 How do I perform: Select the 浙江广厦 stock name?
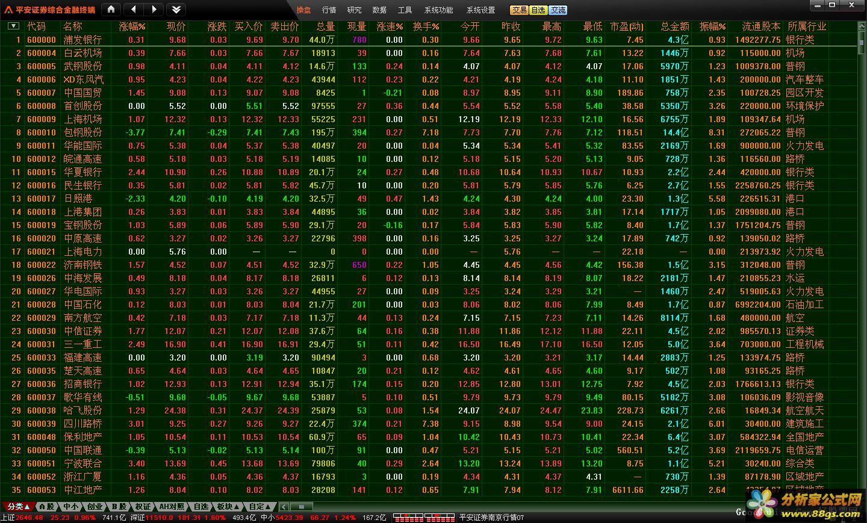click(x=82, y=477)
